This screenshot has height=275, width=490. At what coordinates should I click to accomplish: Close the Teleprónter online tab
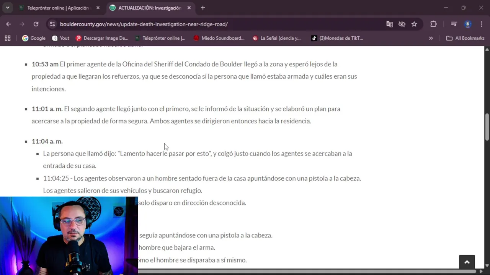(98, 8)
